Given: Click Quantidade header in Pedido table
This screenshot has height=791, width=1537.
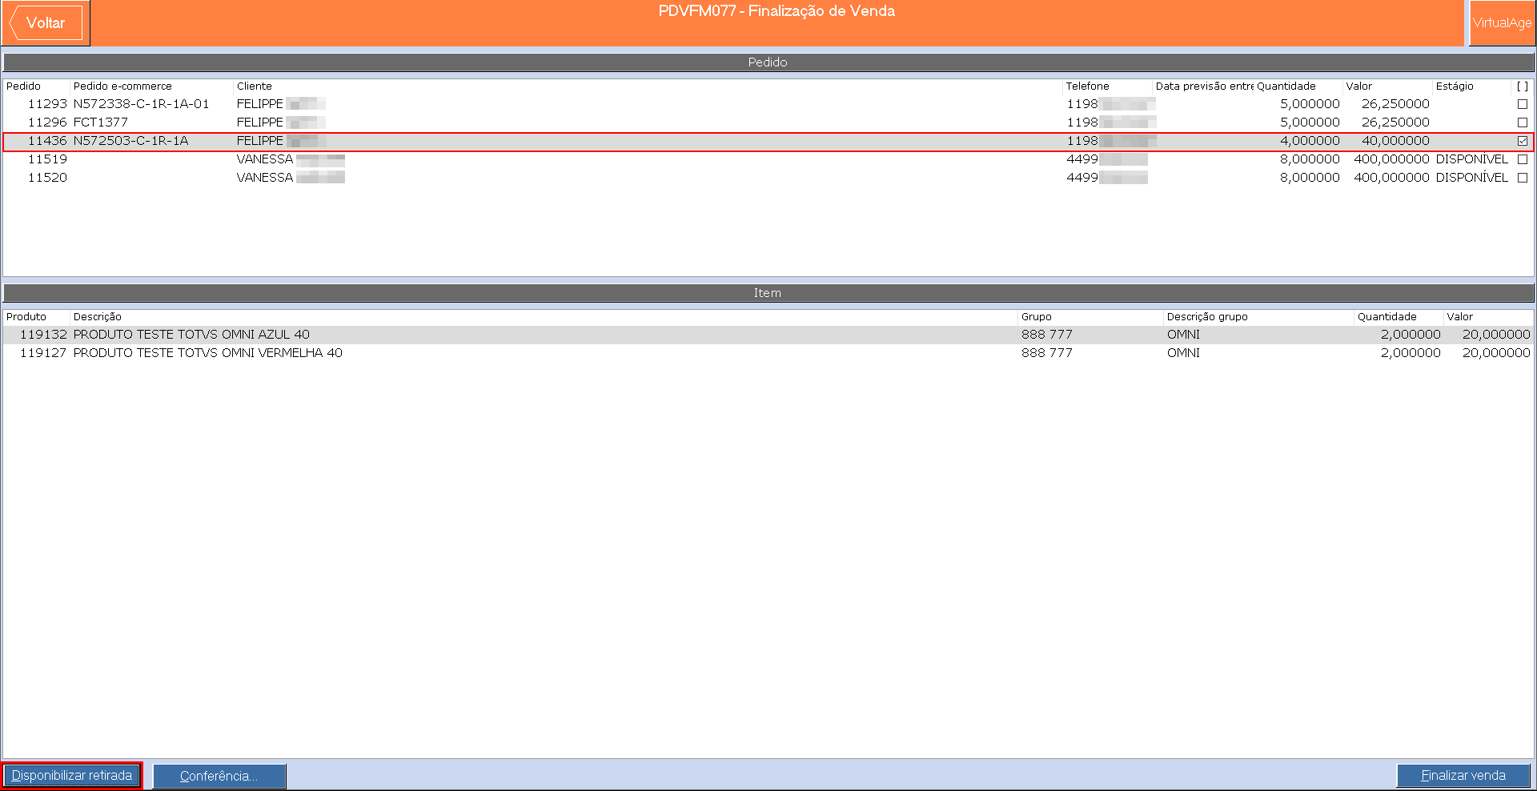Looking at the screenshot, I should 1286,86.
